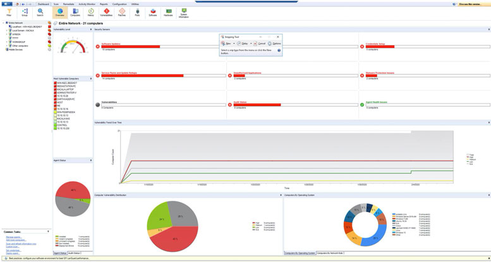Expand the WORKGROUP tree node
The height and width of the screenshot is (262, 491).
[x=7, y=42]
